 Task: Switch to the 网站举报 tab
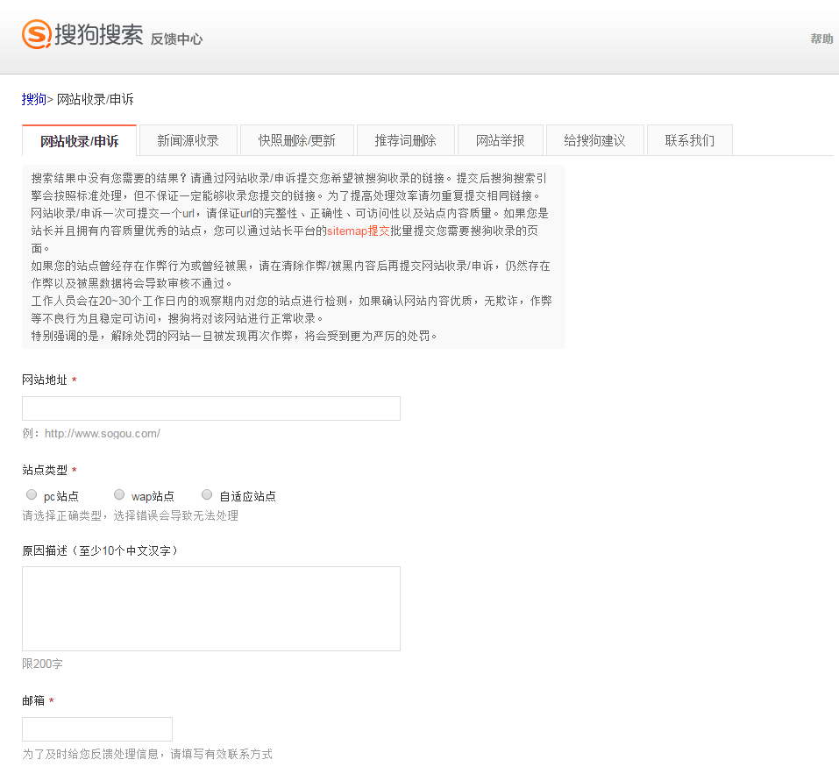(x=500, y=140)
